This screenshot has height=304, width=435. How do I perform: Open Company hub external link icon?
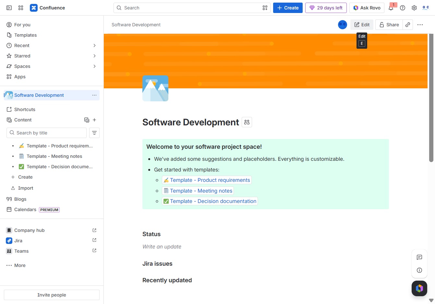click(x=94, y=230)
